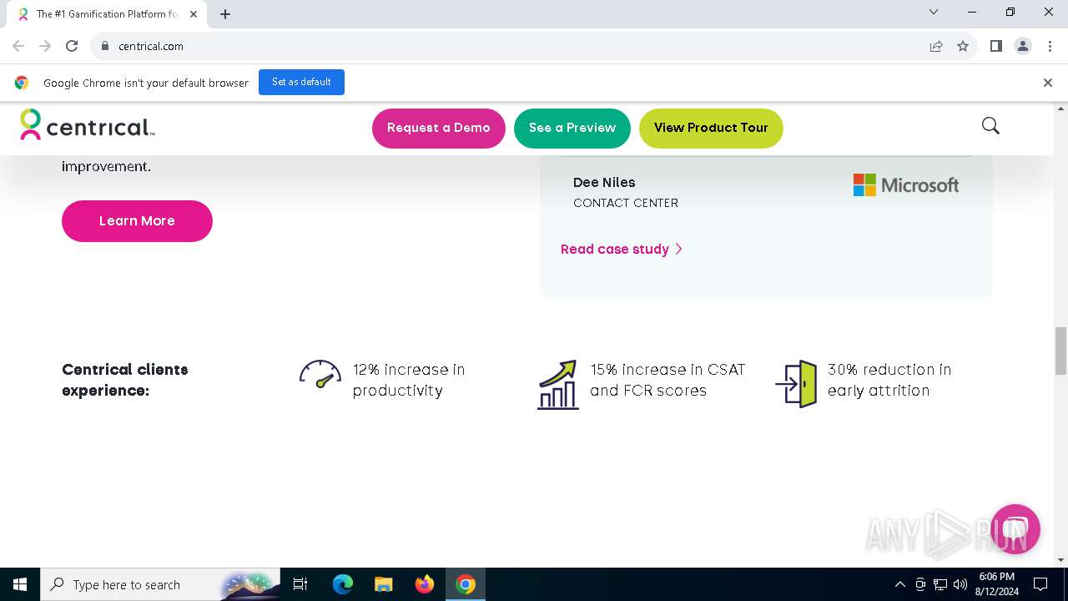Open File Explorer from the taskbar
The height and width of the screenshot is (601, 1068).
383,584
